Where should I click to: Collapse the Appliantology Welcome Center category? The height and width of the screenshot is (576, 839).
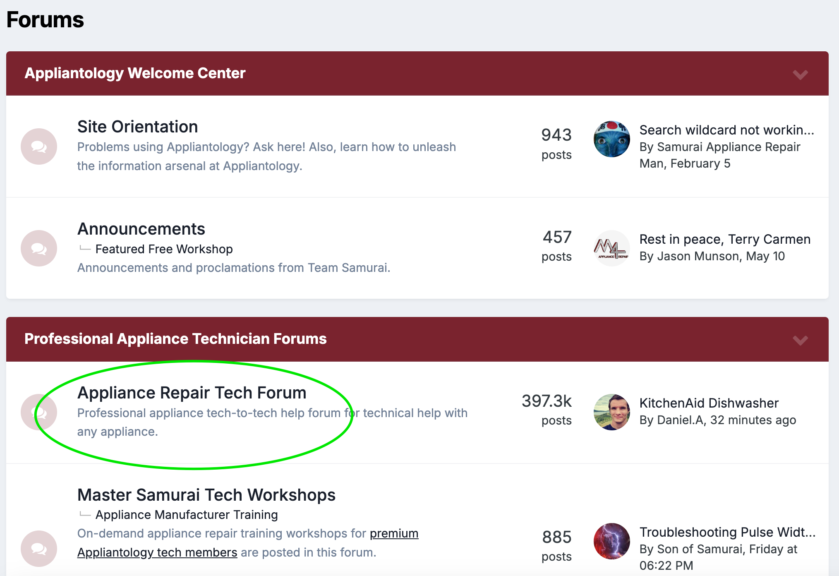[x=800, y=74]
